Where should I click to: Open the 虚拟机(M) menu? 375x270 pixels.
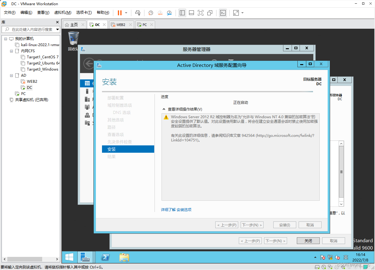coord(63,13)
